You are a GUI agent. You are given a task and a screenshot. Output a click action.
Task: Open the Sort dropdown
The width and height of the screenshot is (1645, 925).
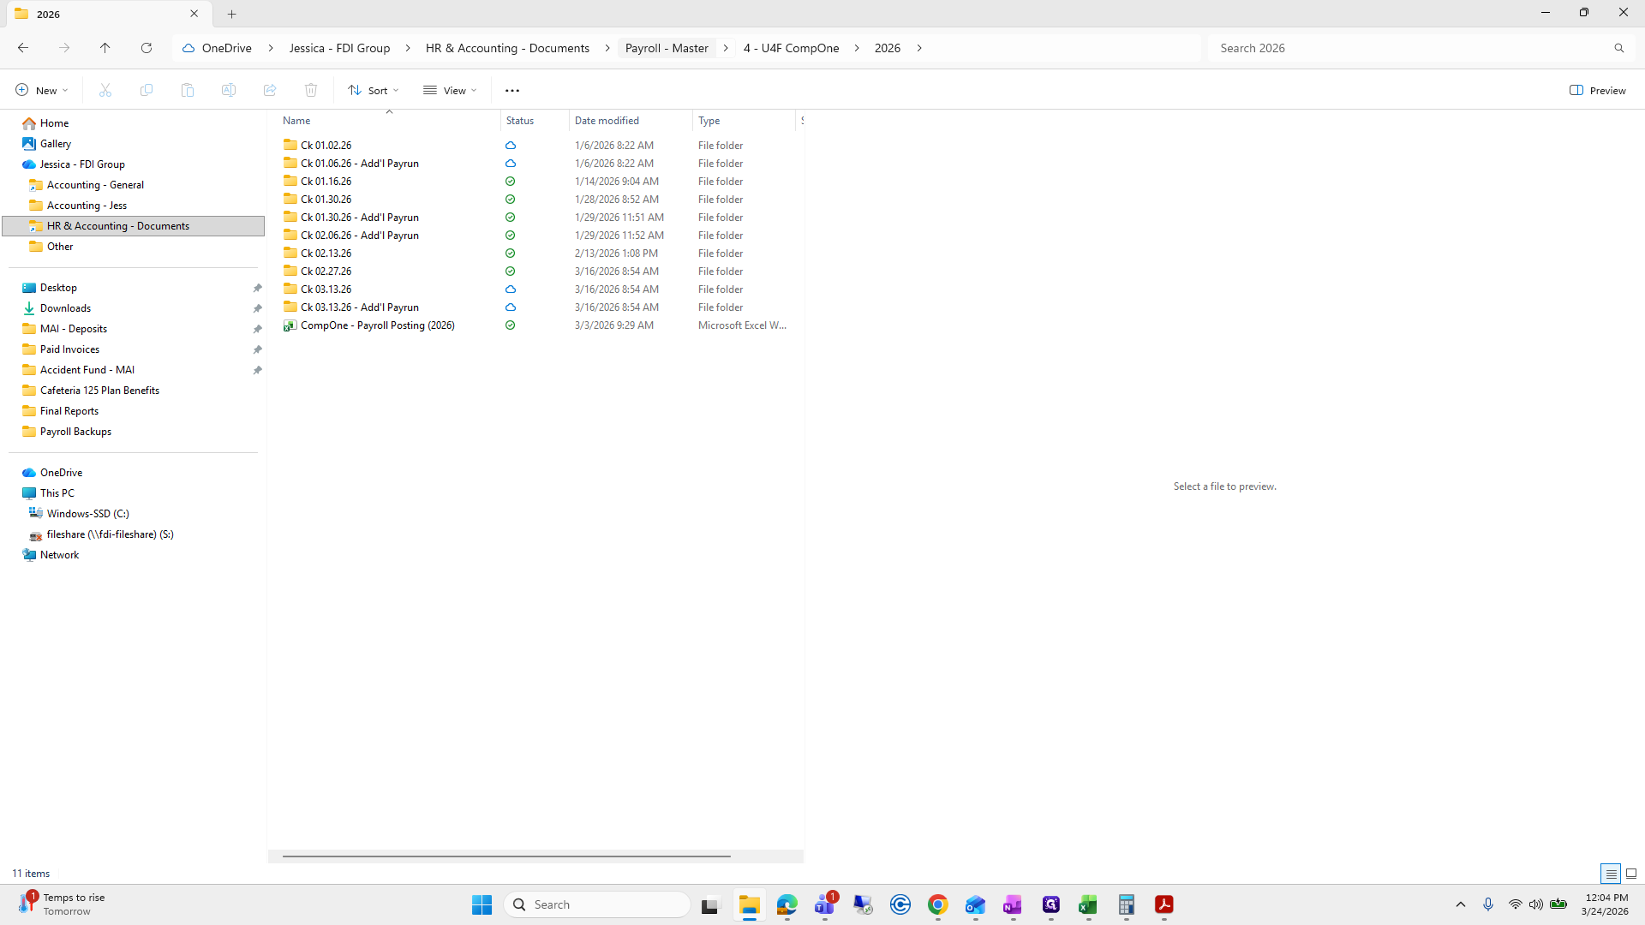[374, 90]
